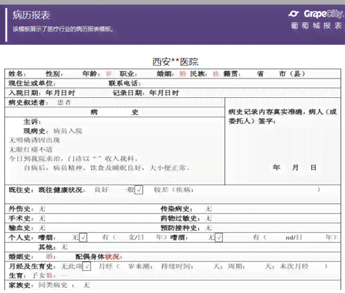Screen dimensions: 345x293
Task: Click the 预防接种史 label
Action: [180, 228]
